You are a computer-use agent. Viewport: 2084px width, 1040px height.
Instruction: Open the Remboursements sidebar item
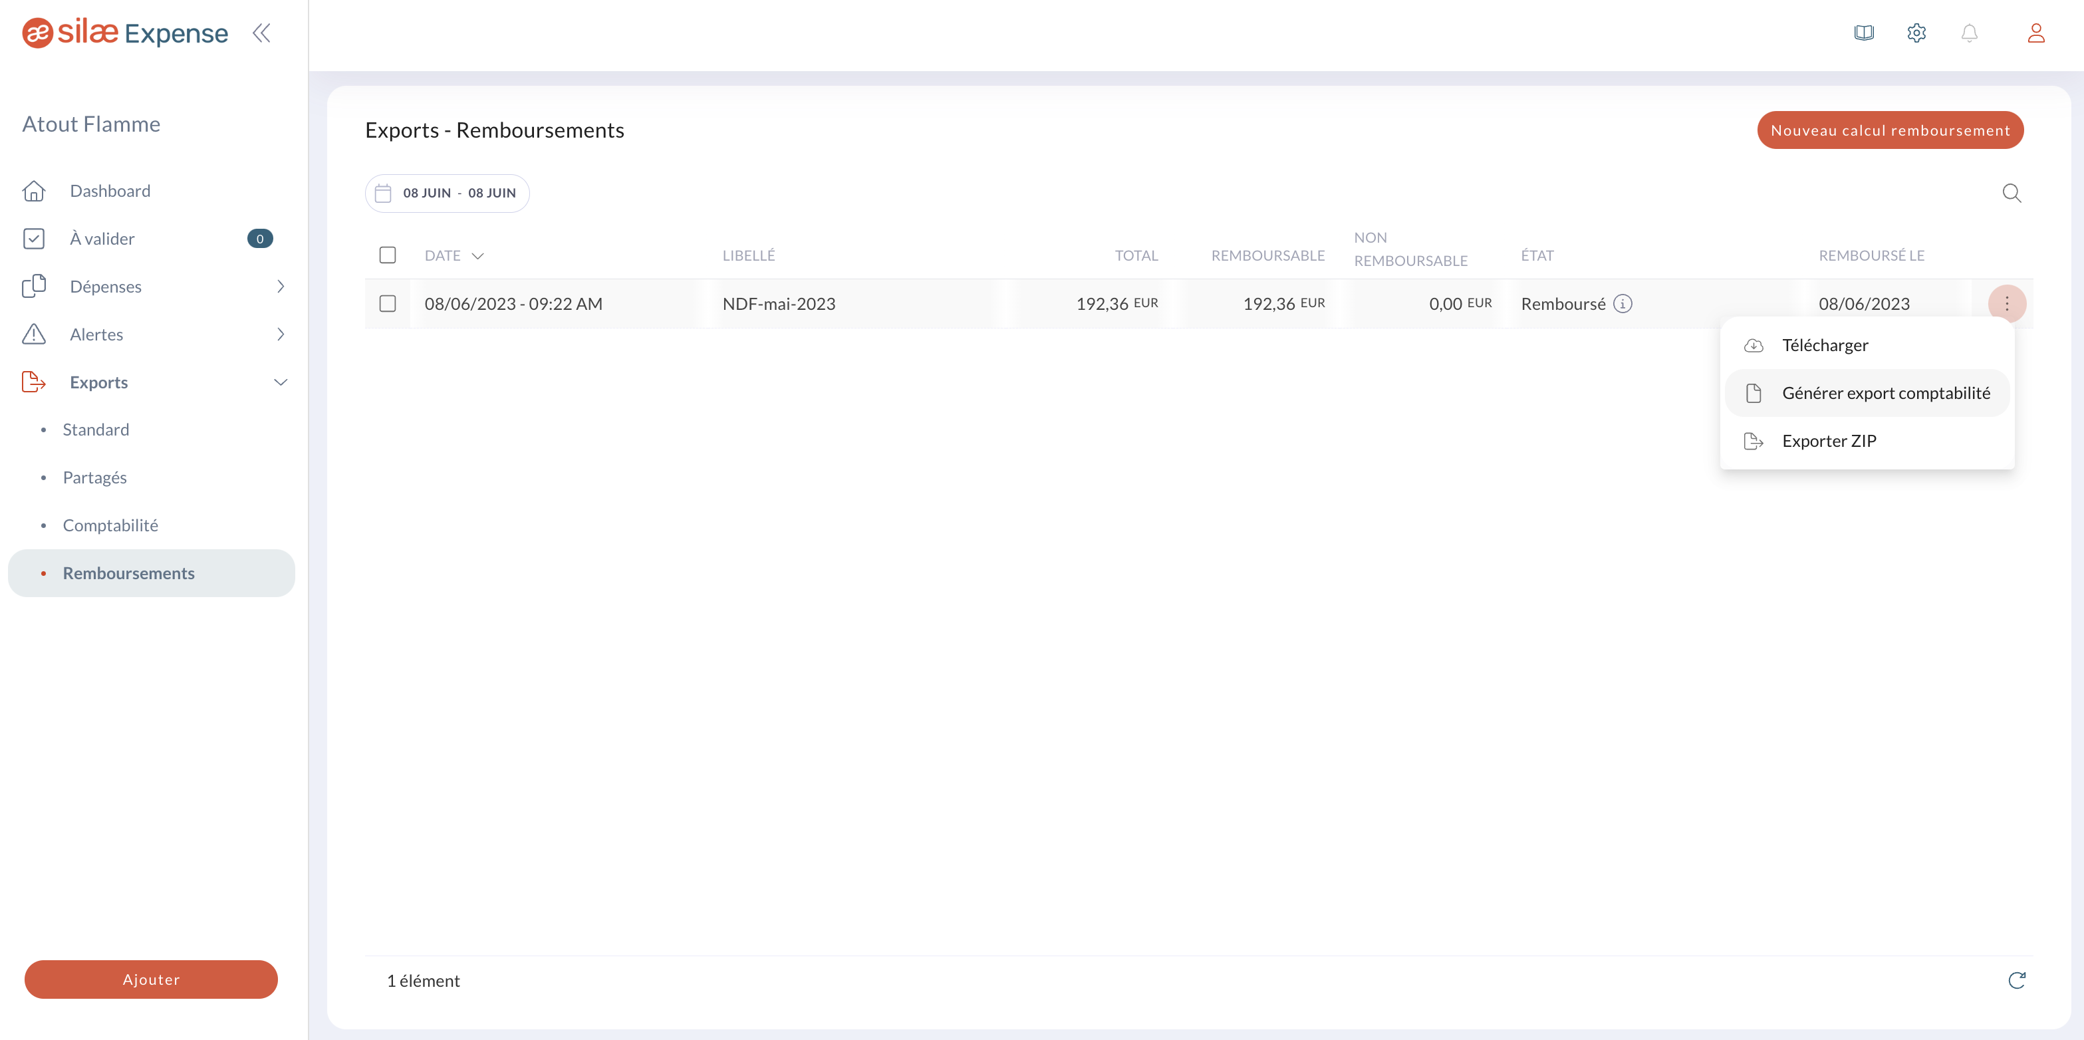(152, 573)
